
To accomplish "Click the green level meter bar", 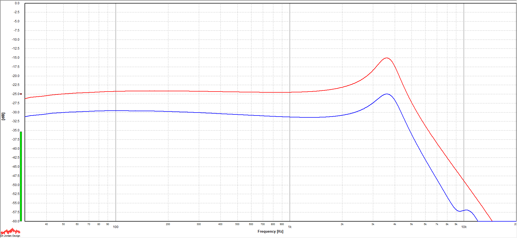I will point(21,176).
